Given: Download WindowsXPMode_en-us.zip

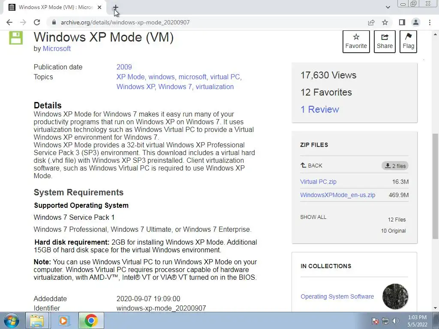Looking at the screenshot, I should [338, 195].
